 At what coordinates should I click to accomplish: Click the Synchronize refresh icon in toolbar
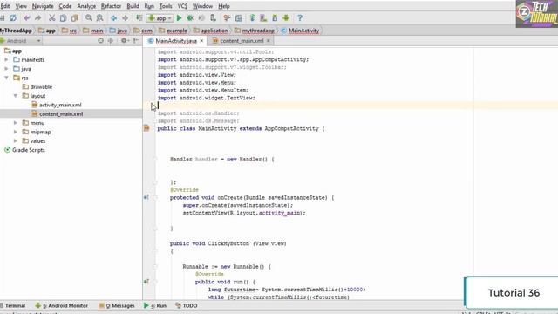point(13,17)
